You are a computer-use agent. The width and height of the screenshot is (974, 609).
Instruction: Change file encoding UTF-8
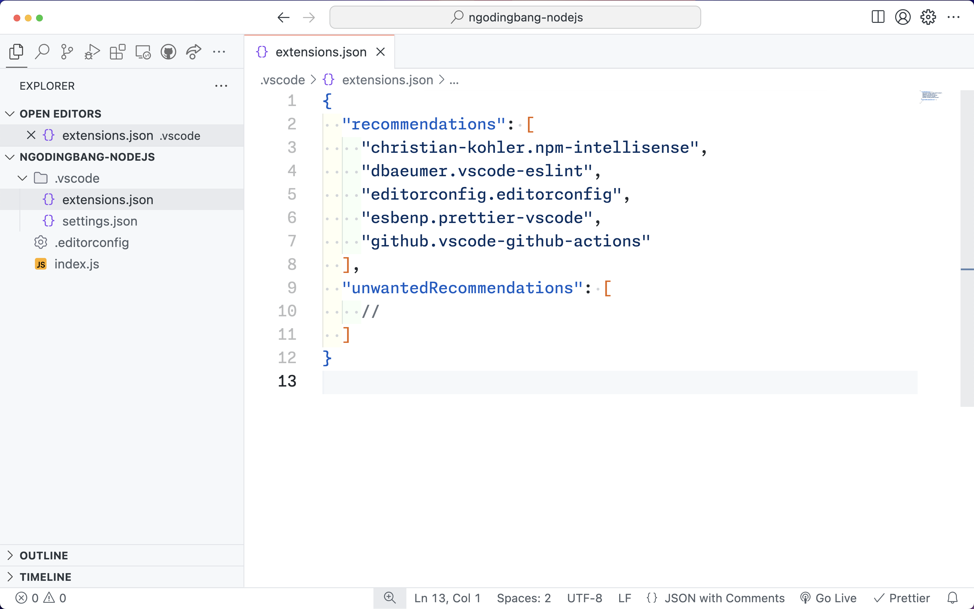(585, 598)
